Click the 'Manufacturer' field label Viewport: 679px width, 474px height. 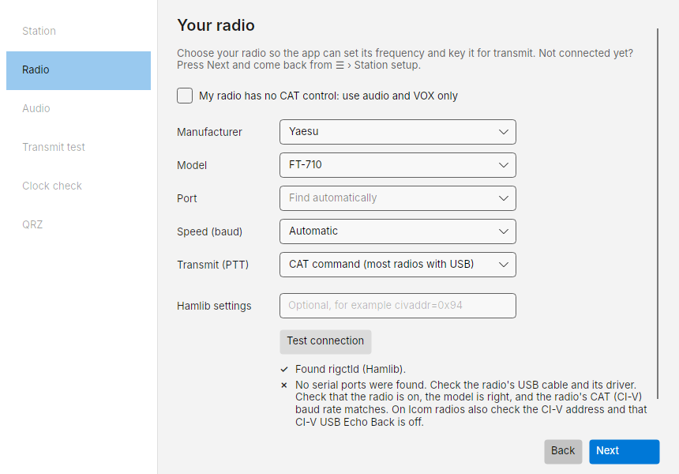pyautogui.click(x=209, y=132)
